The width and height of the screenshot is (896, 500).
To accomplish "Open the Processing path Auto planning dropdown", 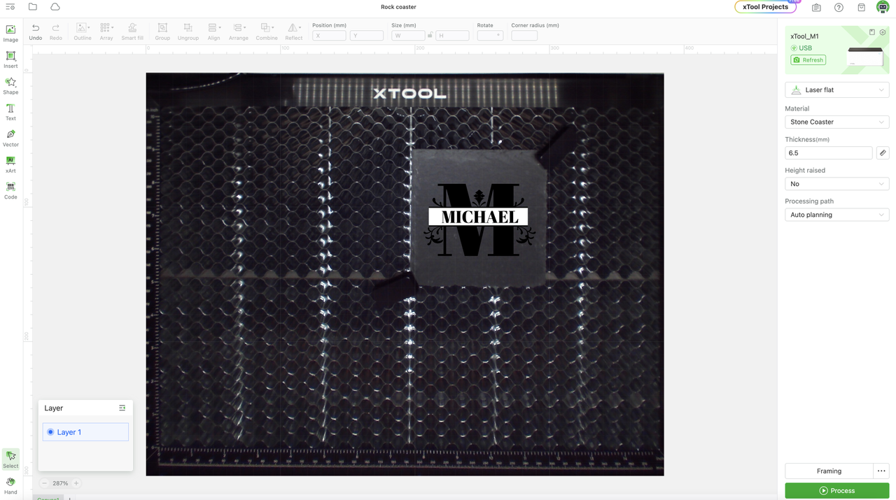I will tap(837, 215).
